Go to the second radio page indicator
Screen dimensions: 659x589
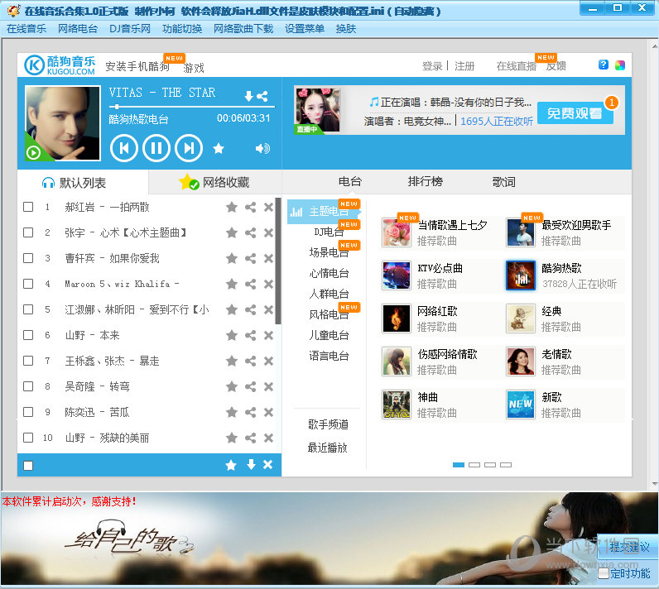click(x=474, y=465)
